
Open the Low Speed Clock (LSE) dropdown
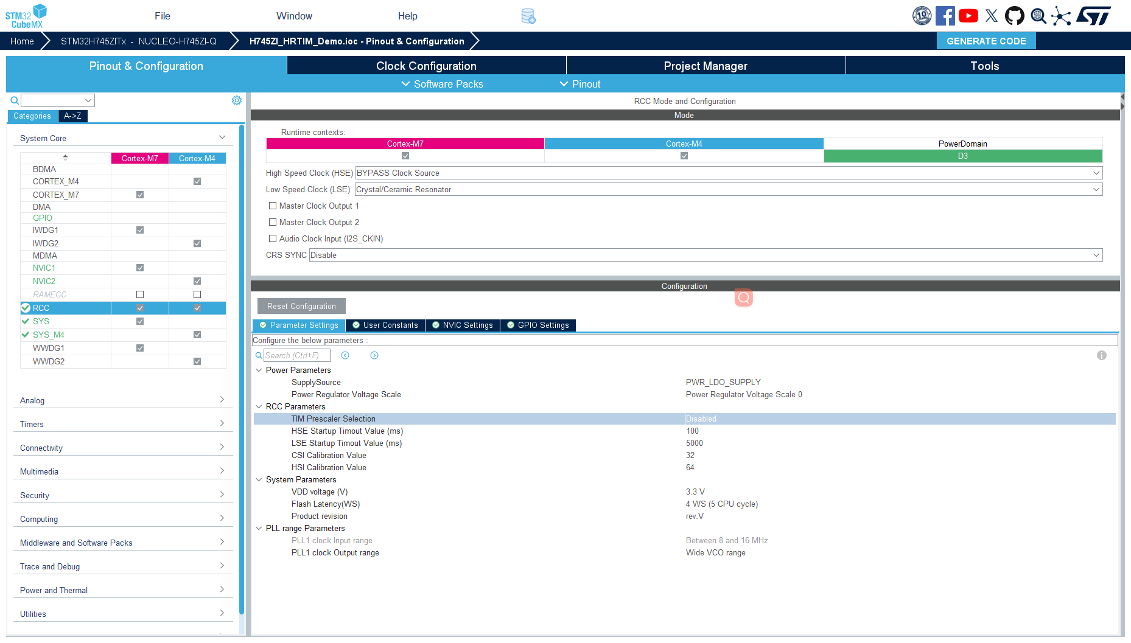[729, 189]
